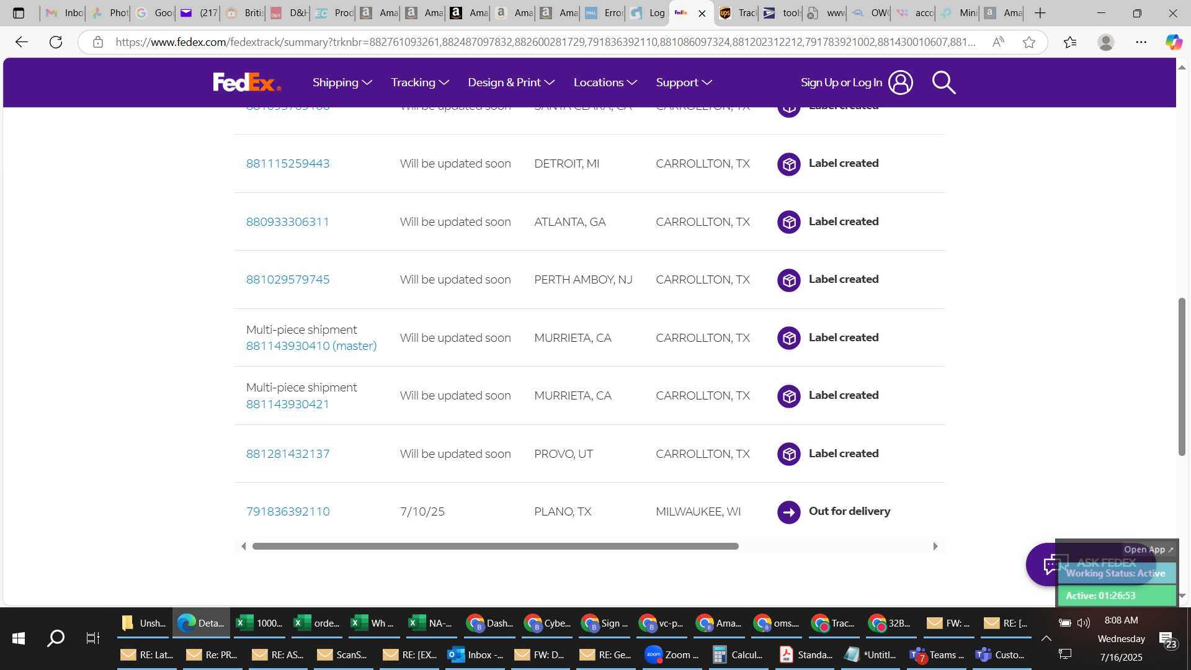Open the Zoom taskbar app
This screenshot has width=1191, height=670.
point(672,655)
